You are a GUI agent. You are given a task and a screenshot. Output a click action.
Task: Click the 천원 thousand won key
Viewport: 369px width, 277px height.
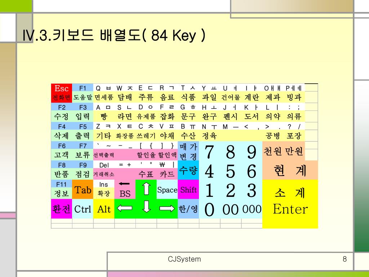pos(273,151)
